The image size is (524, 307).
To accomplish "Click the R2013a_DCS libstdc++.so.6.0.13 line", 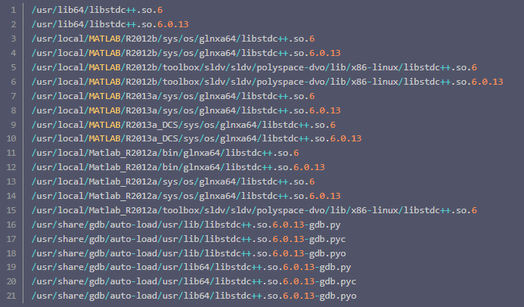I will 197,138.
